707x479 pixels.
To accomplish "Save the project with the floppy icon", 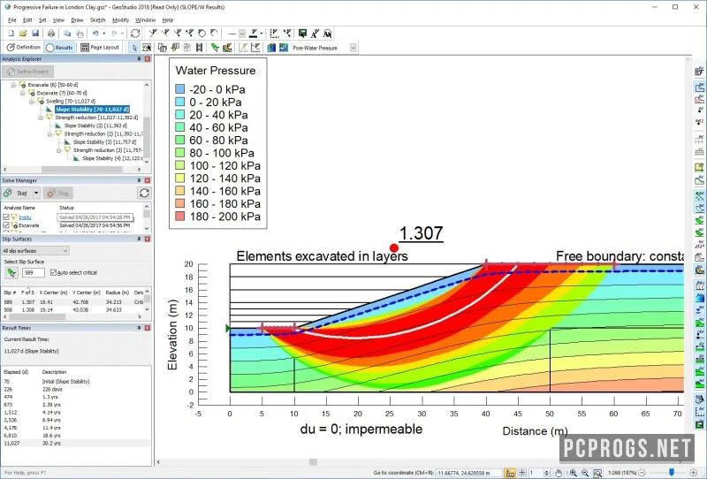I will point(35,34).
